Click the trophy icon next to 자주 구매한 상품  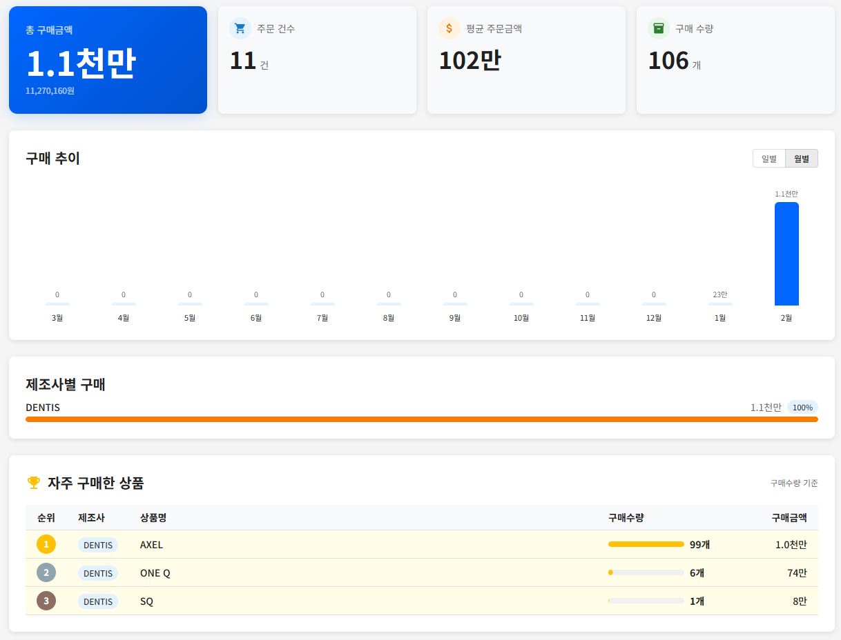(x=32, y=483)
